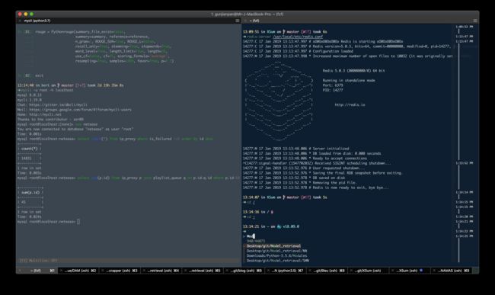Click the red window close button

point(21,14)
